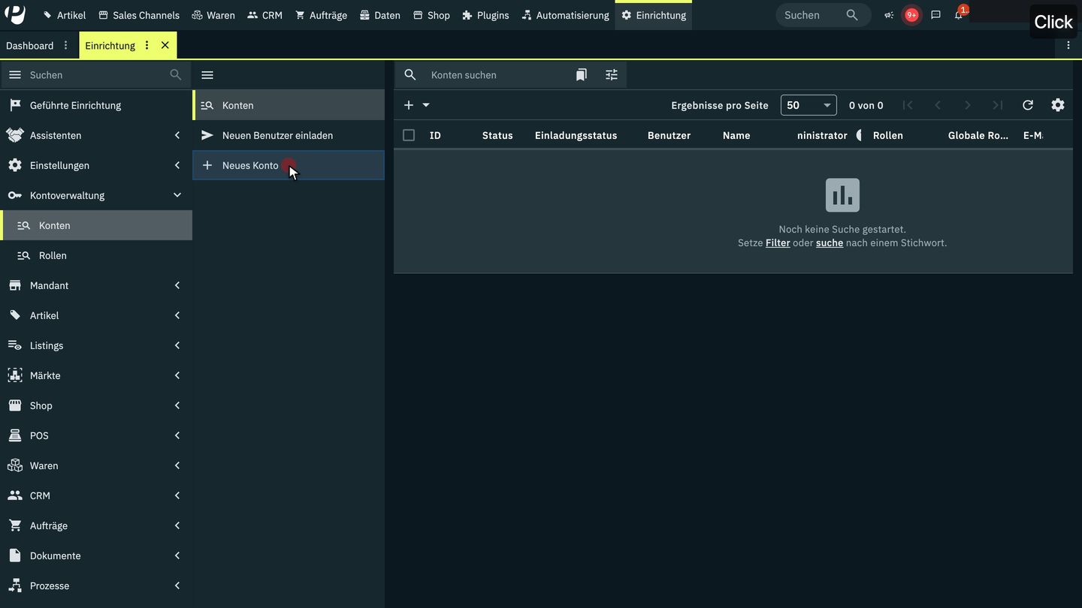Close the Einrichtung tab
Viewport: 1082px width, 608px height.
(165, 45)
